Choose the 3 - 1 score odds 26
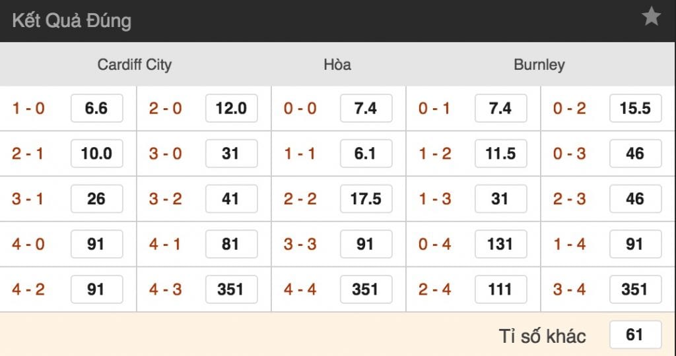Image resolution: width=676 pixels, height=356 pixels. 96,198
